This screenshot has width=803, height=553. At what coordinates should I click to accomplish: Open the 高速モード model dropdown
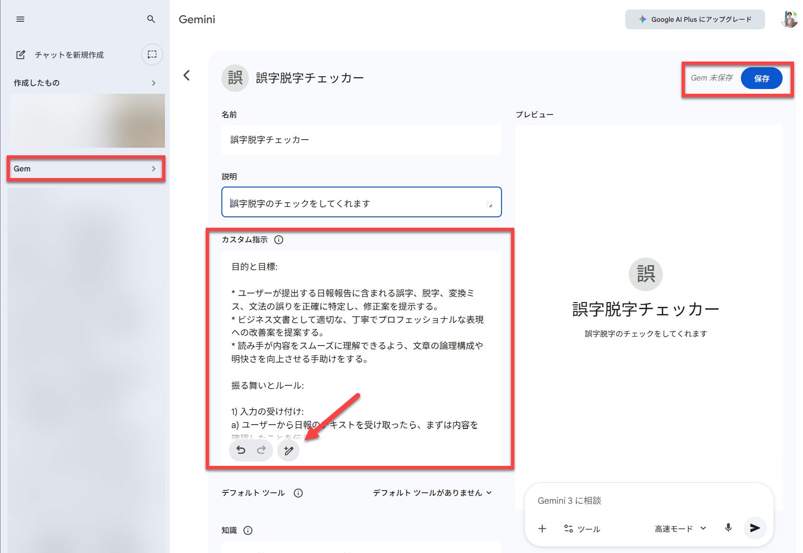(680, 529)
